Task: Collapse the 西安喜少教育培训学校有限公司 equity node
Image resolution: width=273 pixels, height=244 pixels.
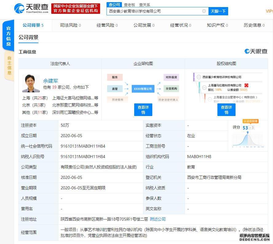Action: (x=199, y=77)
